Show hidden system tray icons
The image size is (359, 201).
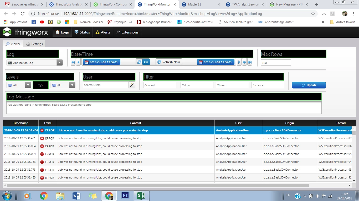(305, 196)
